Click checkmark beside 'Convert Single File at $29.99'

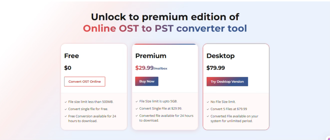click(137, 109)
